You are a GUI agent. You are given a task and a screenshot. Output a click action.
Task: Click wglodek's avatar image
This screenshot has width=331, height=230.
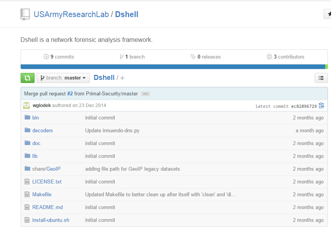[x=26, y=105]
